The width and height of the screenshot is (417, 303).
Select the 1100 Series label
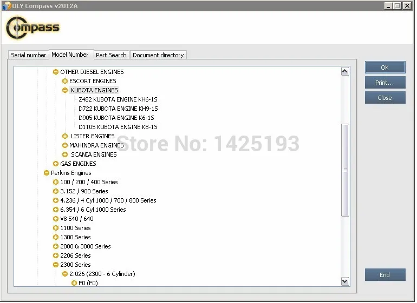(75, 228)
